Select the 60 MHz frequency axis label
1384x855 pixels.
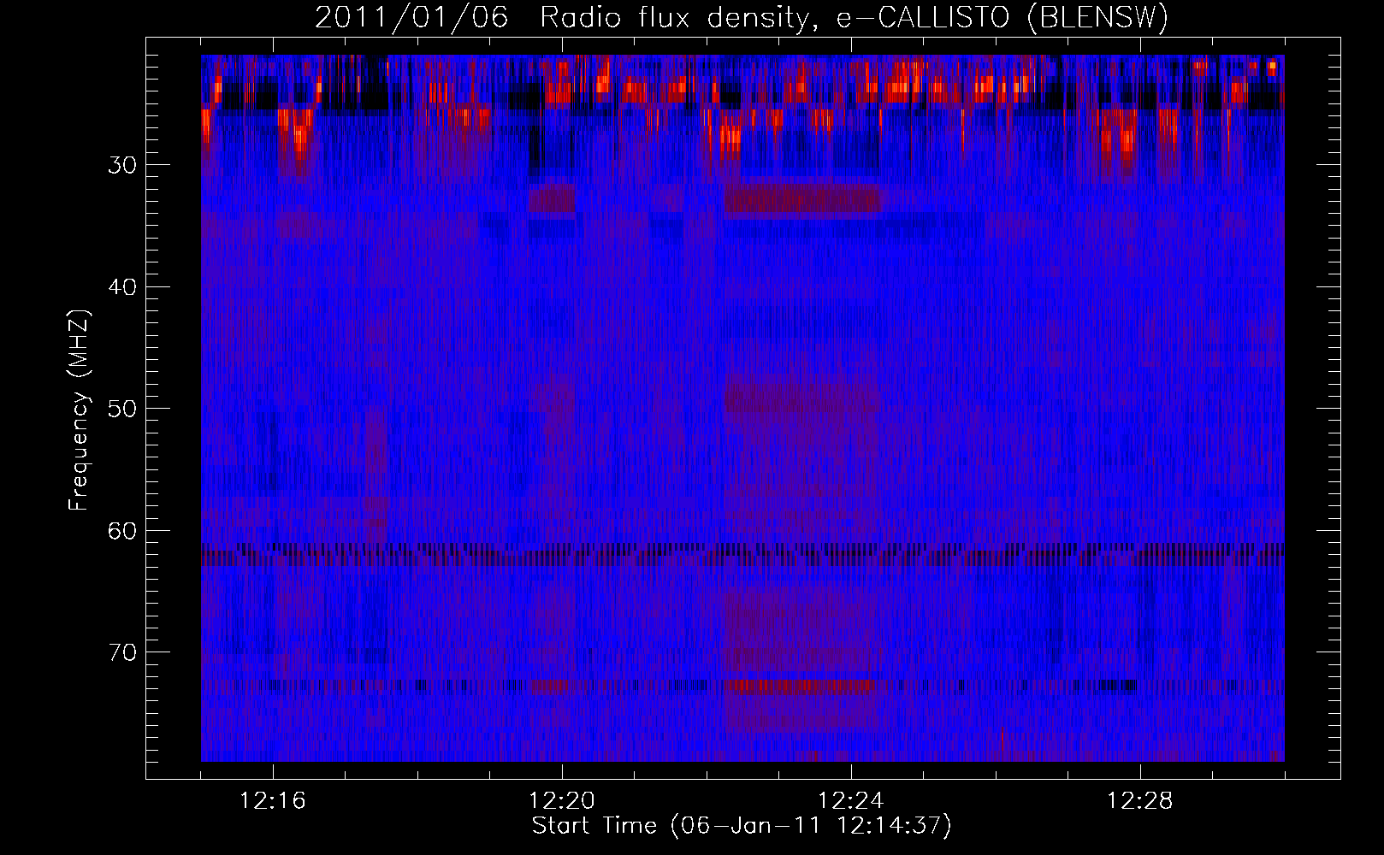122,531
